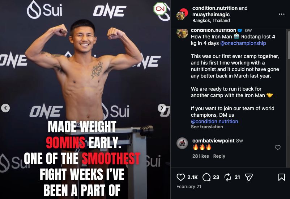The height and width of the screenshot is (199, 290).
Task: View the 28 likes on comment
Action: coord(201,156)
